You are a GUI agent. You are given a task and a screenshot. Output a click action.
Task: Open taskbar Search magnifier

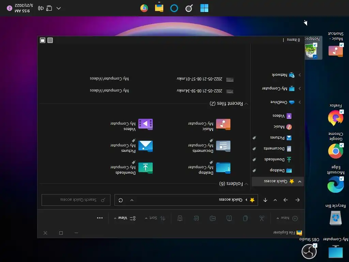[189, 8]
